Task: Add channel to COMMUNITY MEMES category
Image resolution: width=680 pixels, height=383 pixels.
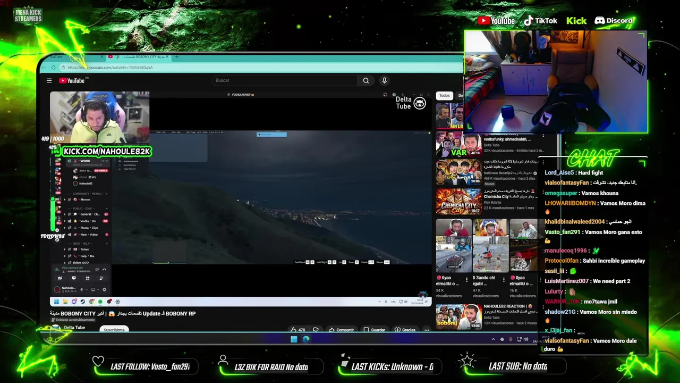Action: click(x=107, y=194)
